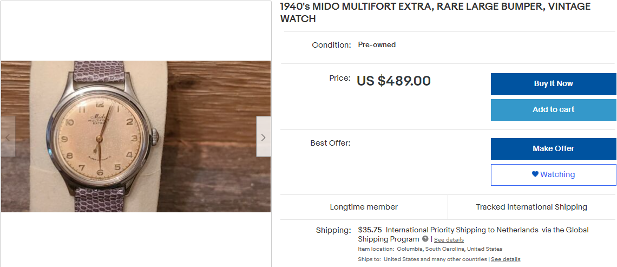The height and width of the screenshot is (267, 617).
Task: Click the US $489.00 price
Action: pos(393,81)
